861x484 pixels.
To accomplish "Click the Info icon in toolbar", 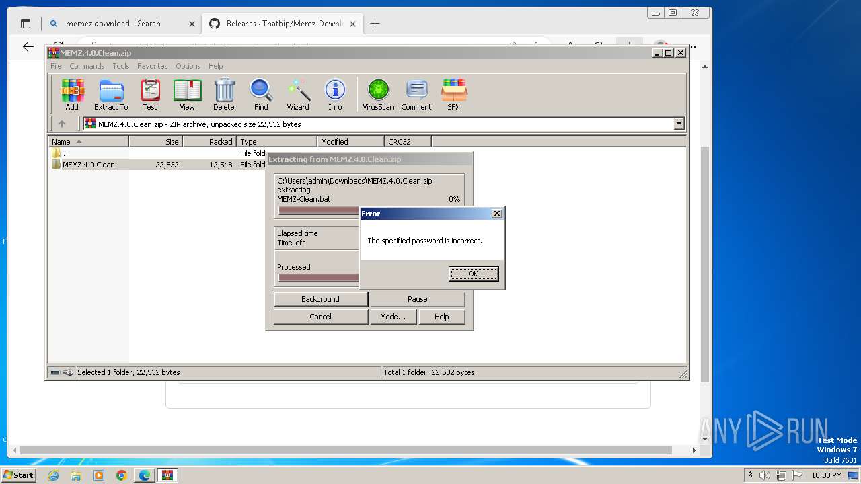I will pyautogui.click(x=335, y=94).
